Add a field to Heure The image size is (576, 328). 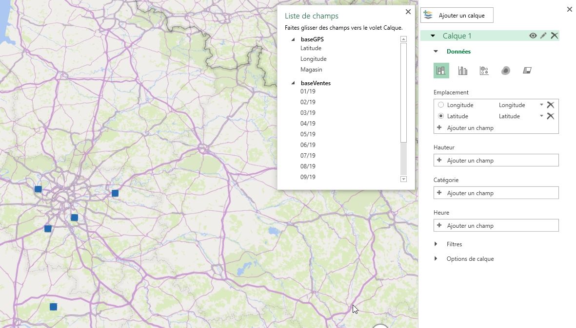pos(496,225)
